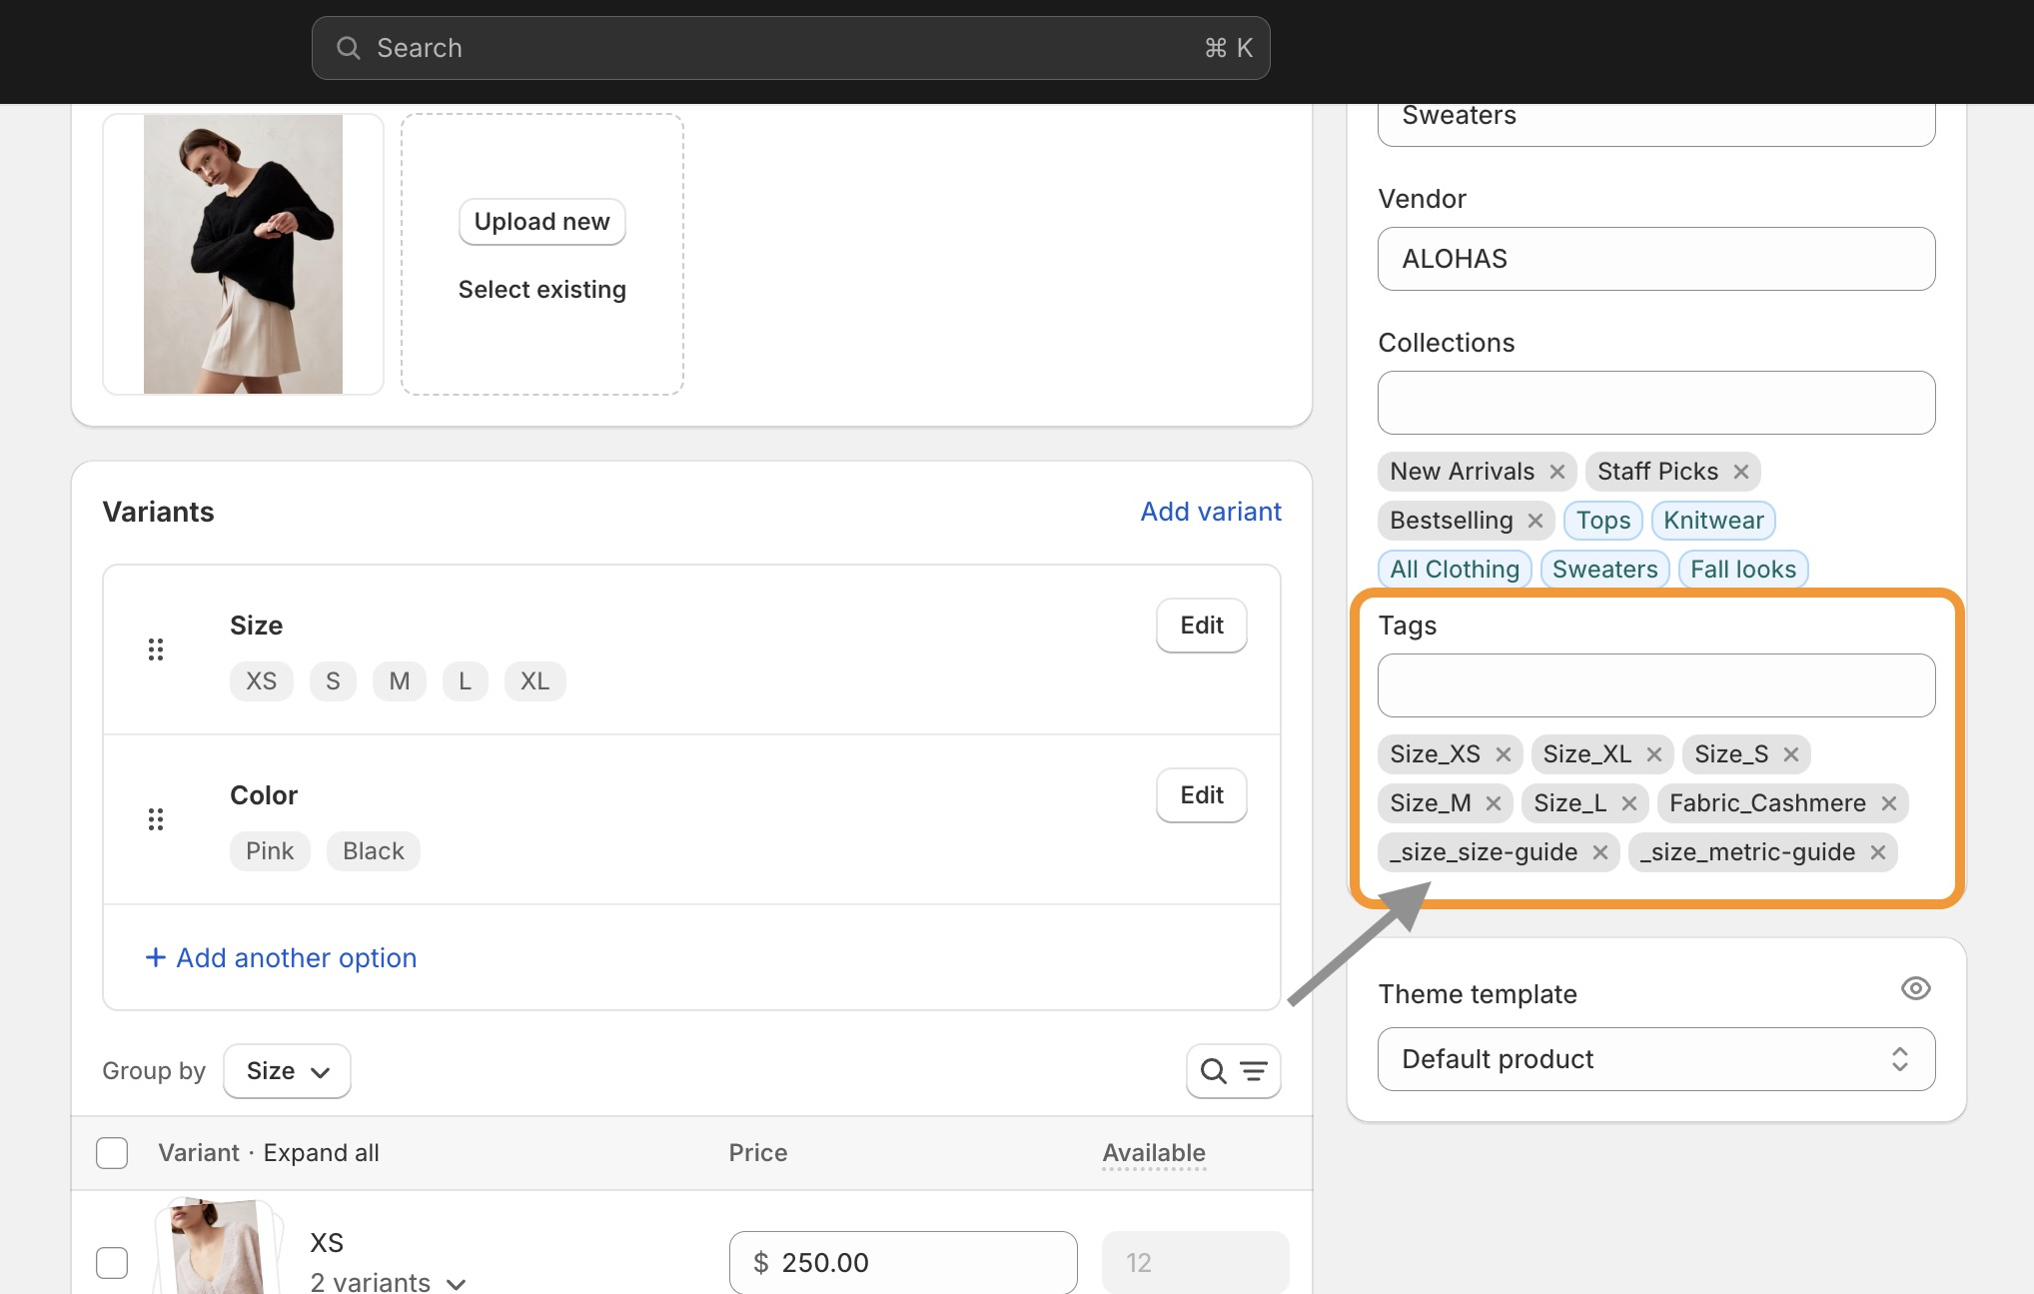
Task: Remove the Fabric_Cashmere tag
Action: 1888,803
